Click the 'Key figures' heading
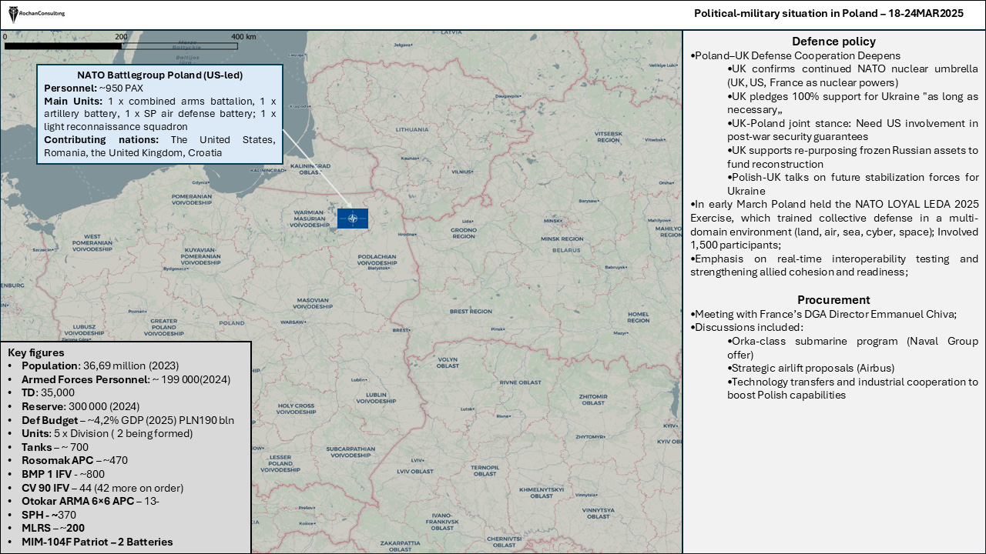 click(35, 352)
